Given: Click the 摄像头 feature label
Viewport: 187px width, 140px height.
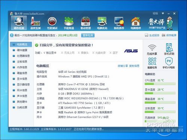Looking at the screenshot, I should pos(85,53).
